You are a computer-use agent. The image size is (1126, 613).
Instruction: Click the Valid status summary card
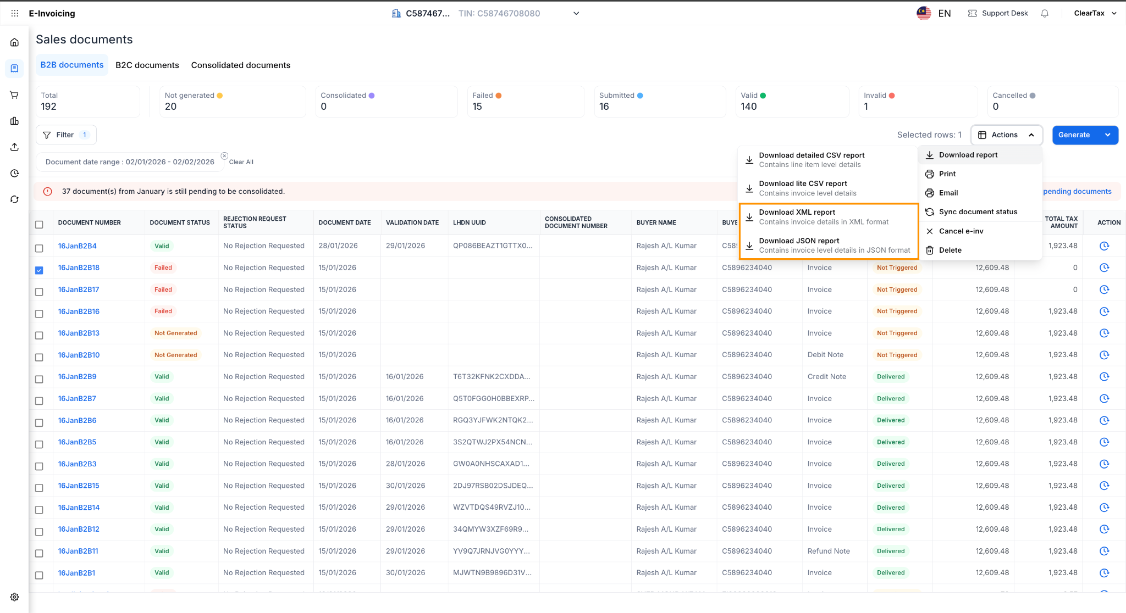click(x=792, y=101)
